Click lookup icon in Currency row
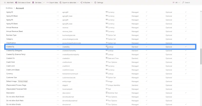This screenshot has width=202, height=106. point(107,73)
